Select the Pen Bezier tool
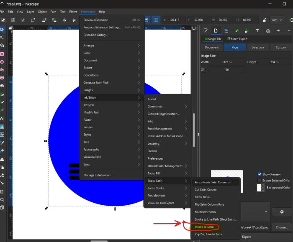The height and width of the screenshot is (242, 293). [x=2, y=94]
